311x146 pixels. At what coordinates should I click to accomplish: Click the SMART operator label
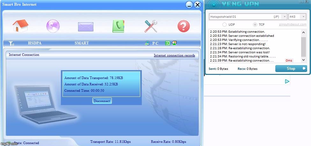coord(82,43)
